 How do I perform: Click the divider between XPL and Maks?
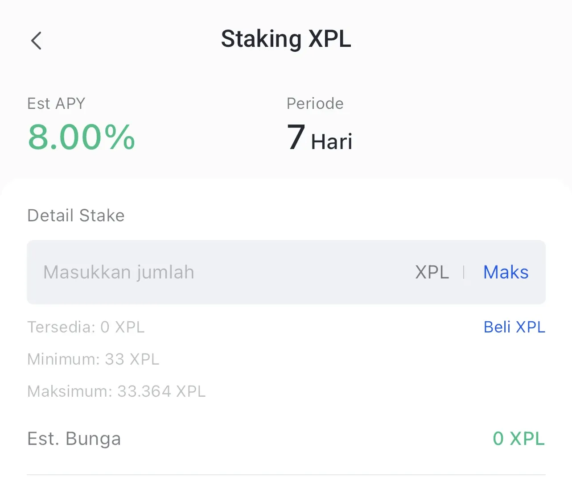coord(464,272)
